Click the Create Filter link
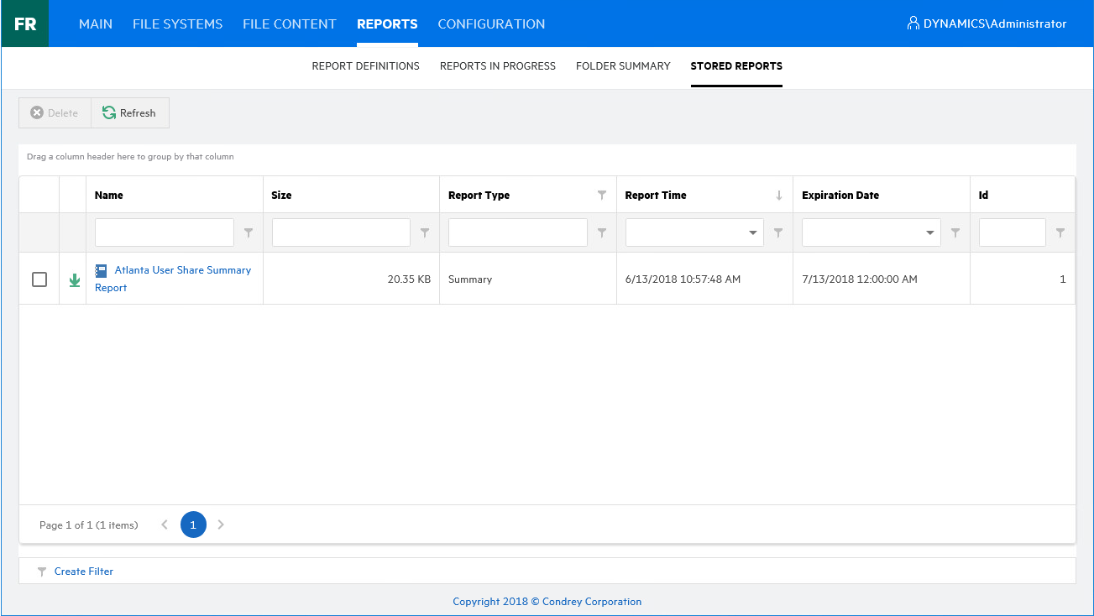Image resolution: width=1094 pixels, height=616 pixels. pyautogui.click(x=83, y=572)
